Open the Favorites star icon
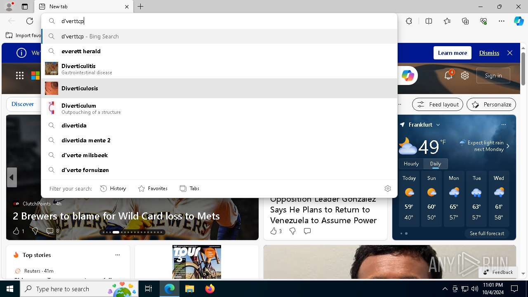This screenshot has width=528, height=297. [x=447, y=21]
